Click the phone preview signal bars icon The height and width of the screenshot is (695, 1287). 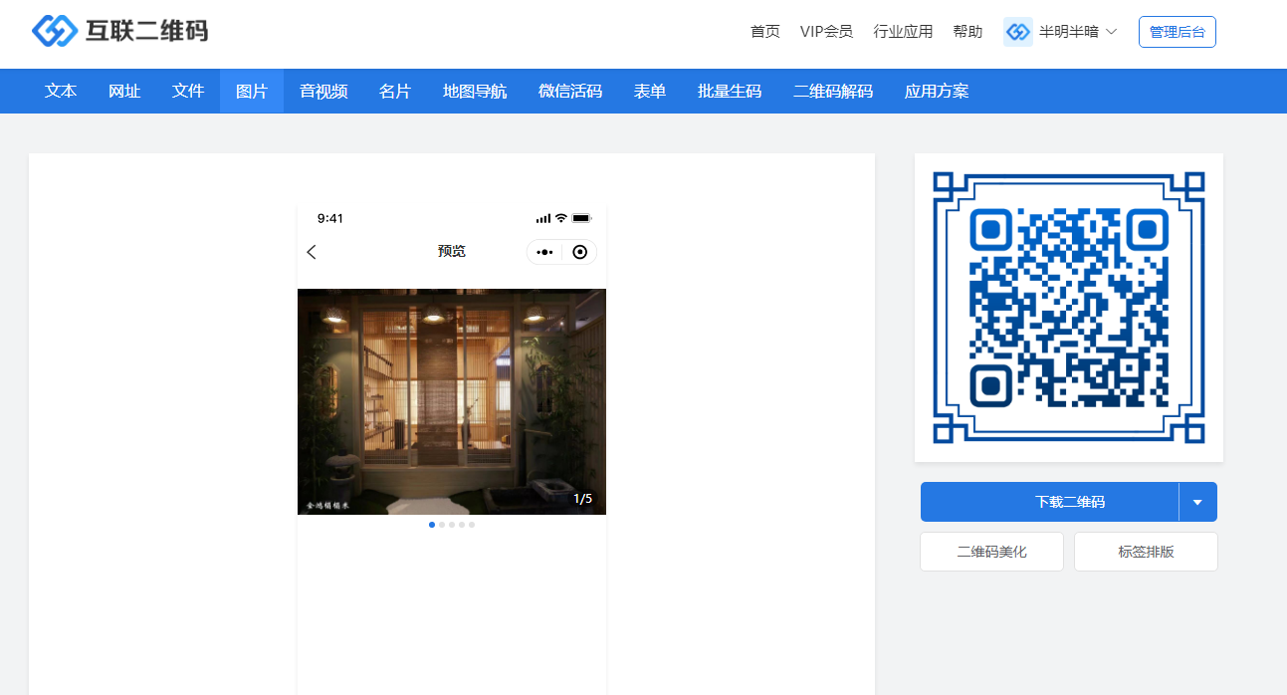tap(542, 218)
